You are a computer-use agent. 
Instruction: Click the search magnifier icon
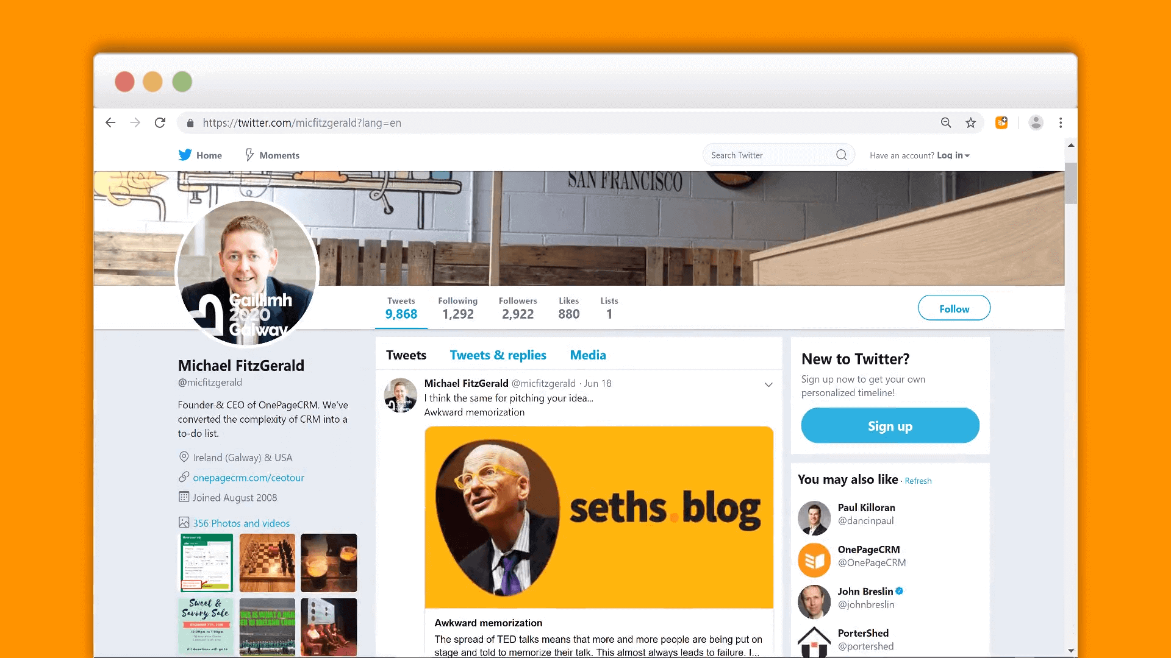tap(842, 155)
